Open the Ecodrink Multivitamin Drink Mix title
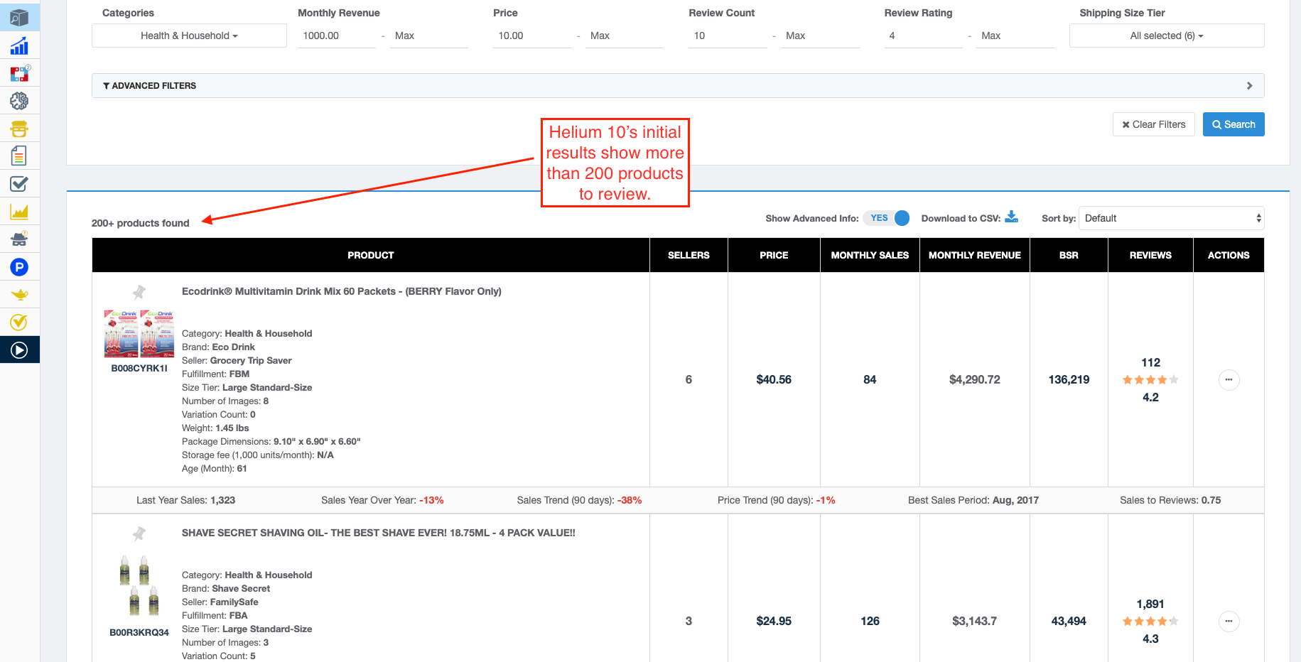Screen dimensions: 1301x662 [x=342, y=291]
